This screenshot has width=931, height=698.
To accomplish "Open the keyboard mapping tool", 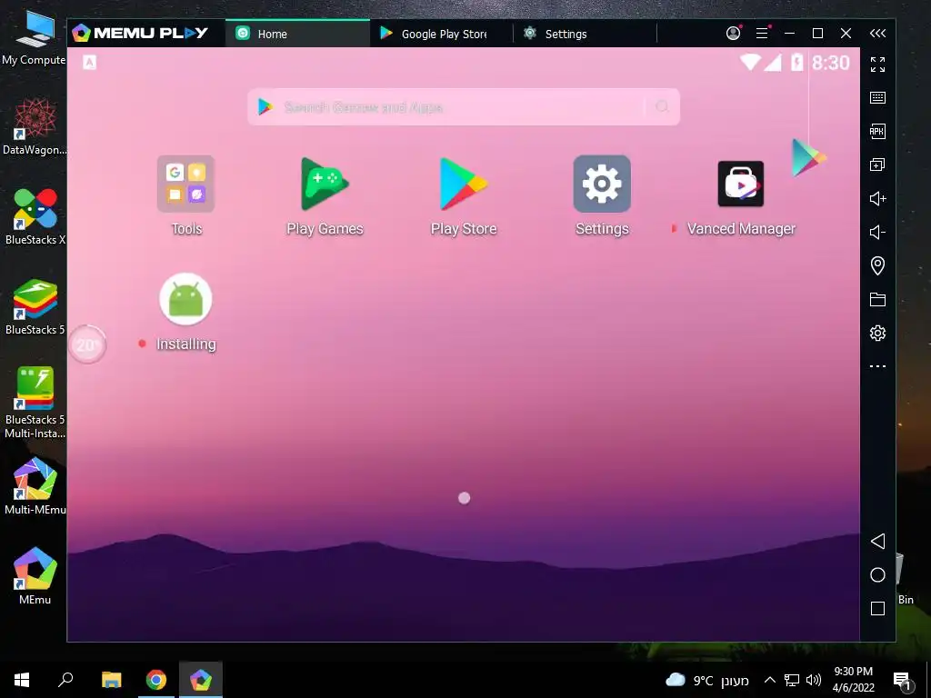I will coord(877,98).
